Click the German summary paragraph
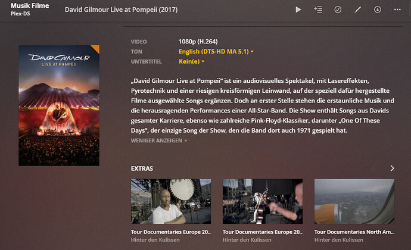 [x=262, y=105]
